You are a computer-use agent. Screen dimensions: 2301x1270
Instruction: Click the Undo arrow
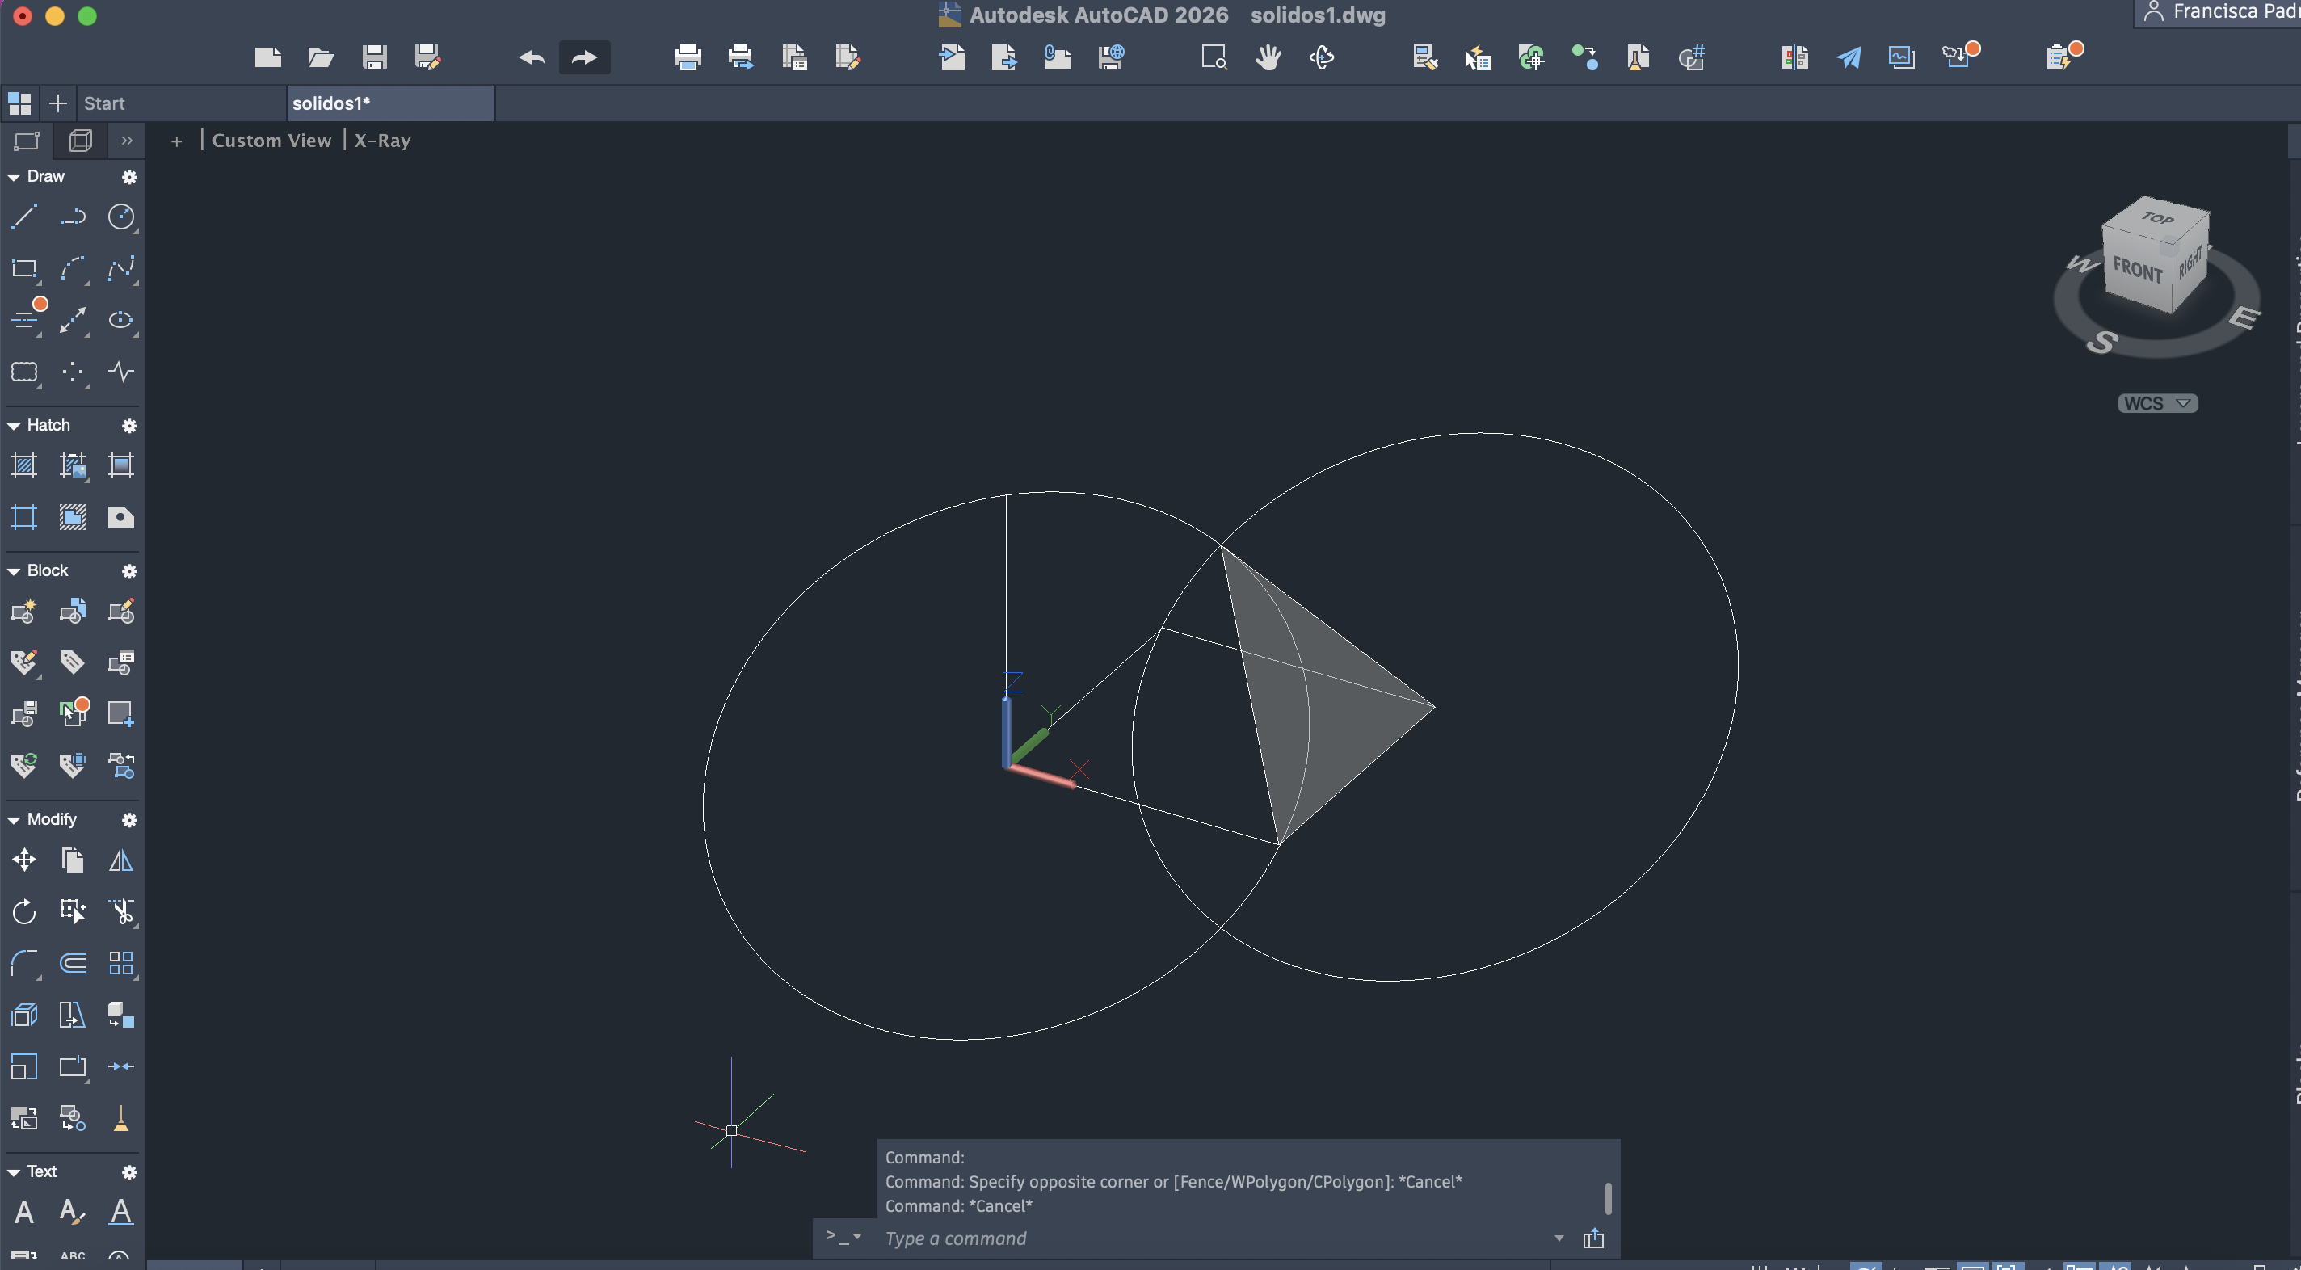(x=532, y=58)
